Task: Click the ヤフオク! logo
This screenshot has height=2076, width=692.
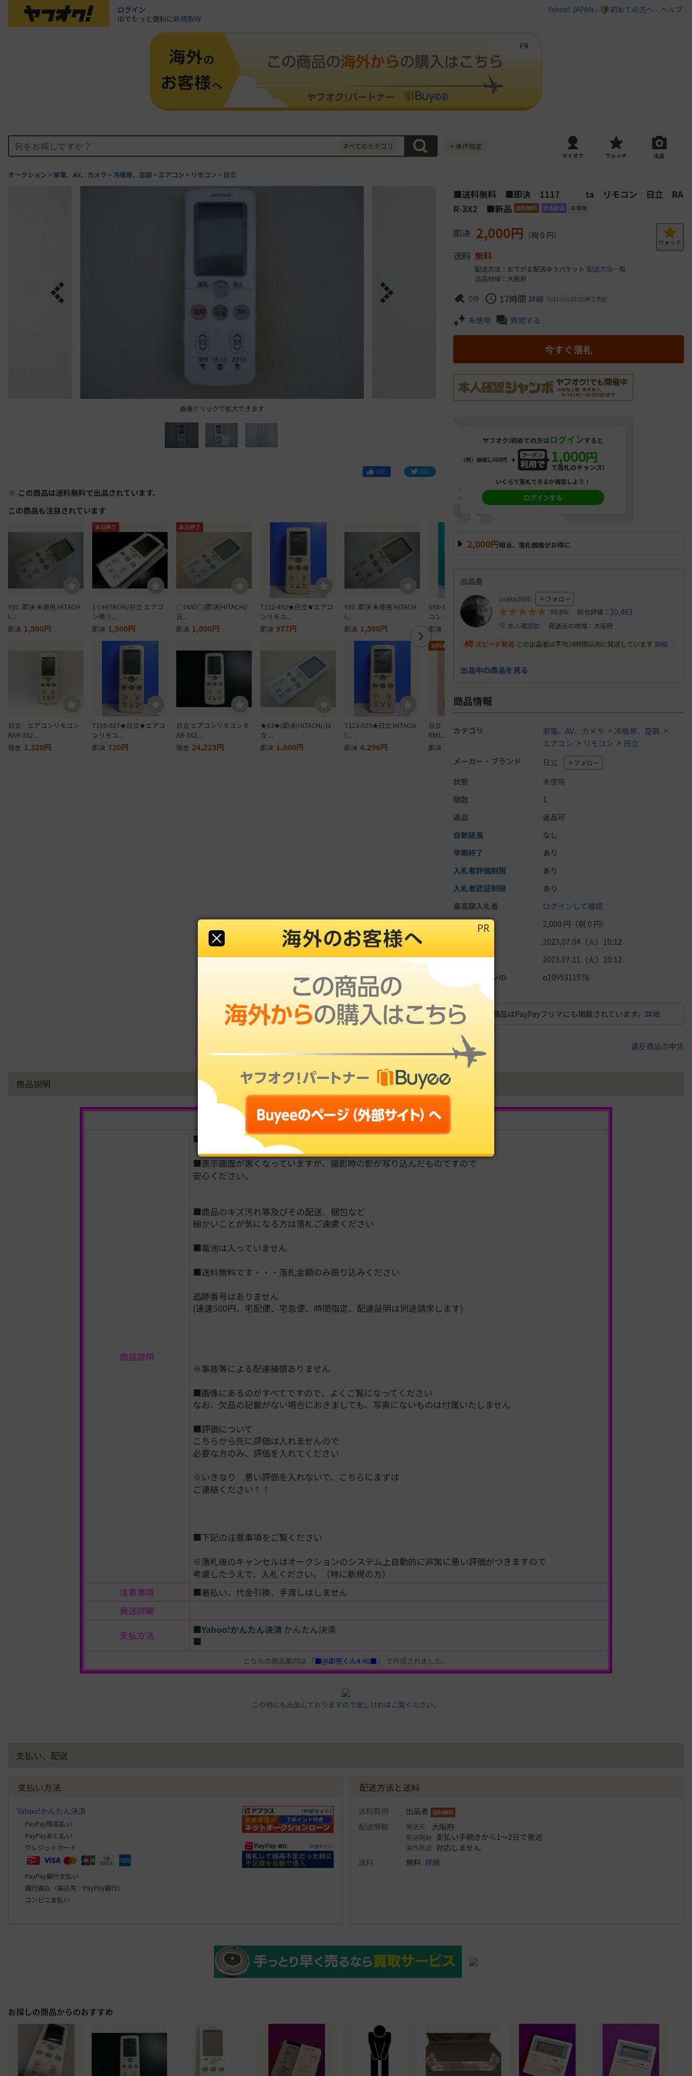Action: [58, 13]
